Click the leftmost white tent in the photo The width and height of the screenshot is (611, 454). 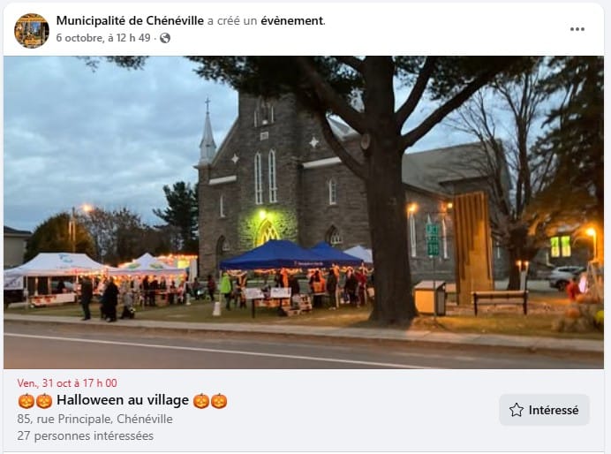(57, 264)
